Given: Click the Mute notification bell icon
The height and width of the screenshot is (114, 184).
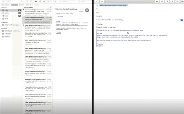Looking at the screenshot, I should coord(55,1).
